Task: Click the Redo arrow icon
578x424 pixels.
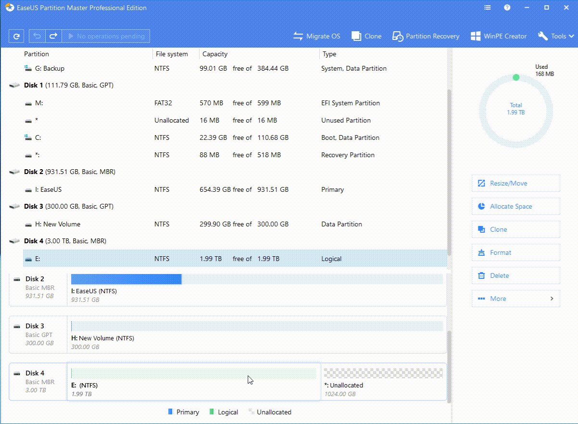Action: click(53, 36)
